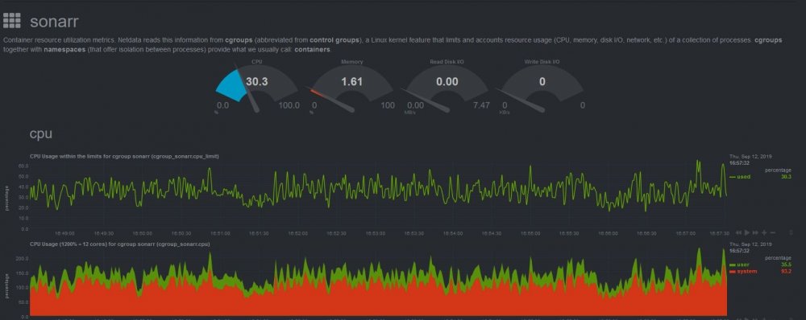Click the 'cpu' subsection heading
Screen dimensions: 806x320
pyautogui.click(x=40, y=134)
